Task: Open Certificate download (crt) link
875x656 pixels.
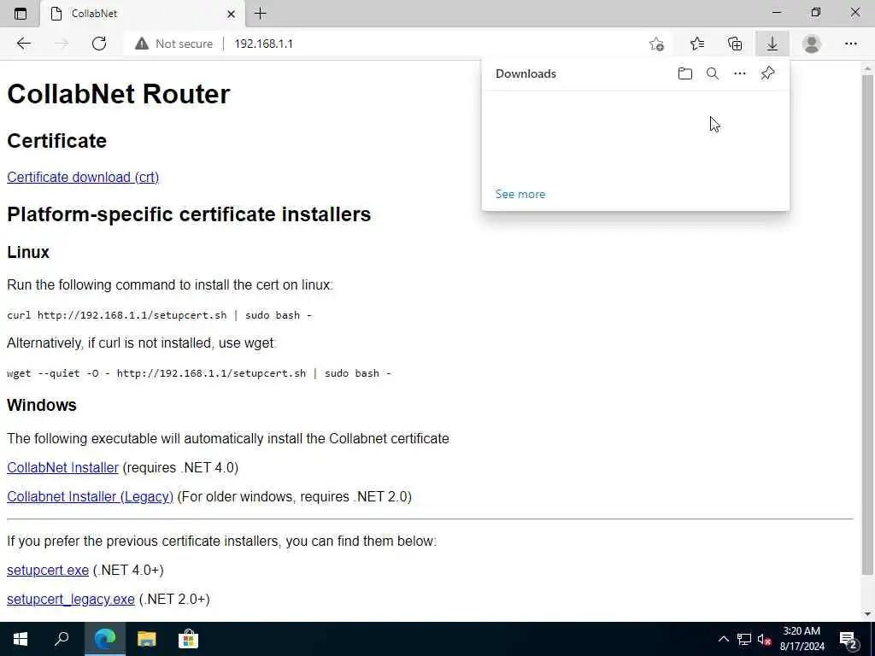Action: pyautogui.click(x=83, y=177)
